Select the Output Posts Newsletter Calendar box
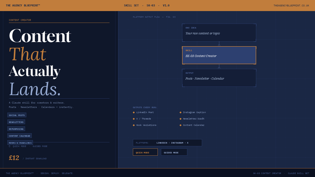Image resolution: width=315 pixels, height=177 pixels. click(x=219, y=78)
